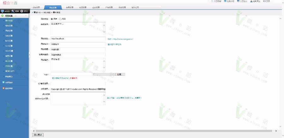The height and width of the screenshot is (138, 284).
Task: Click the sidebar collapse arrow handle
Action: pos(29,54)
